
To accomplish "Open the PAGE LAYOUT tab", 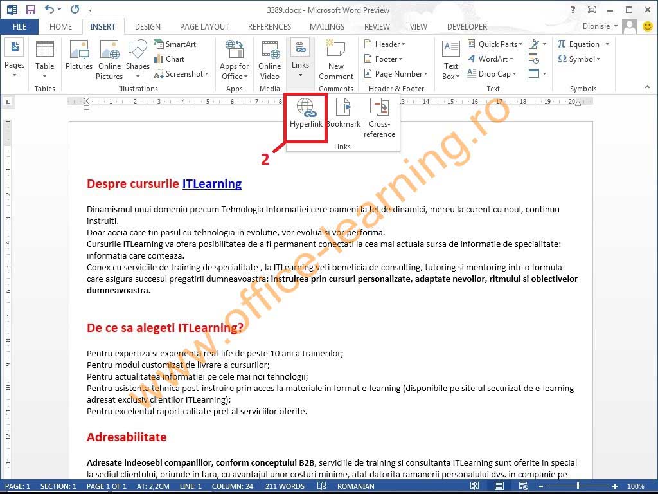I will point(204,27).
